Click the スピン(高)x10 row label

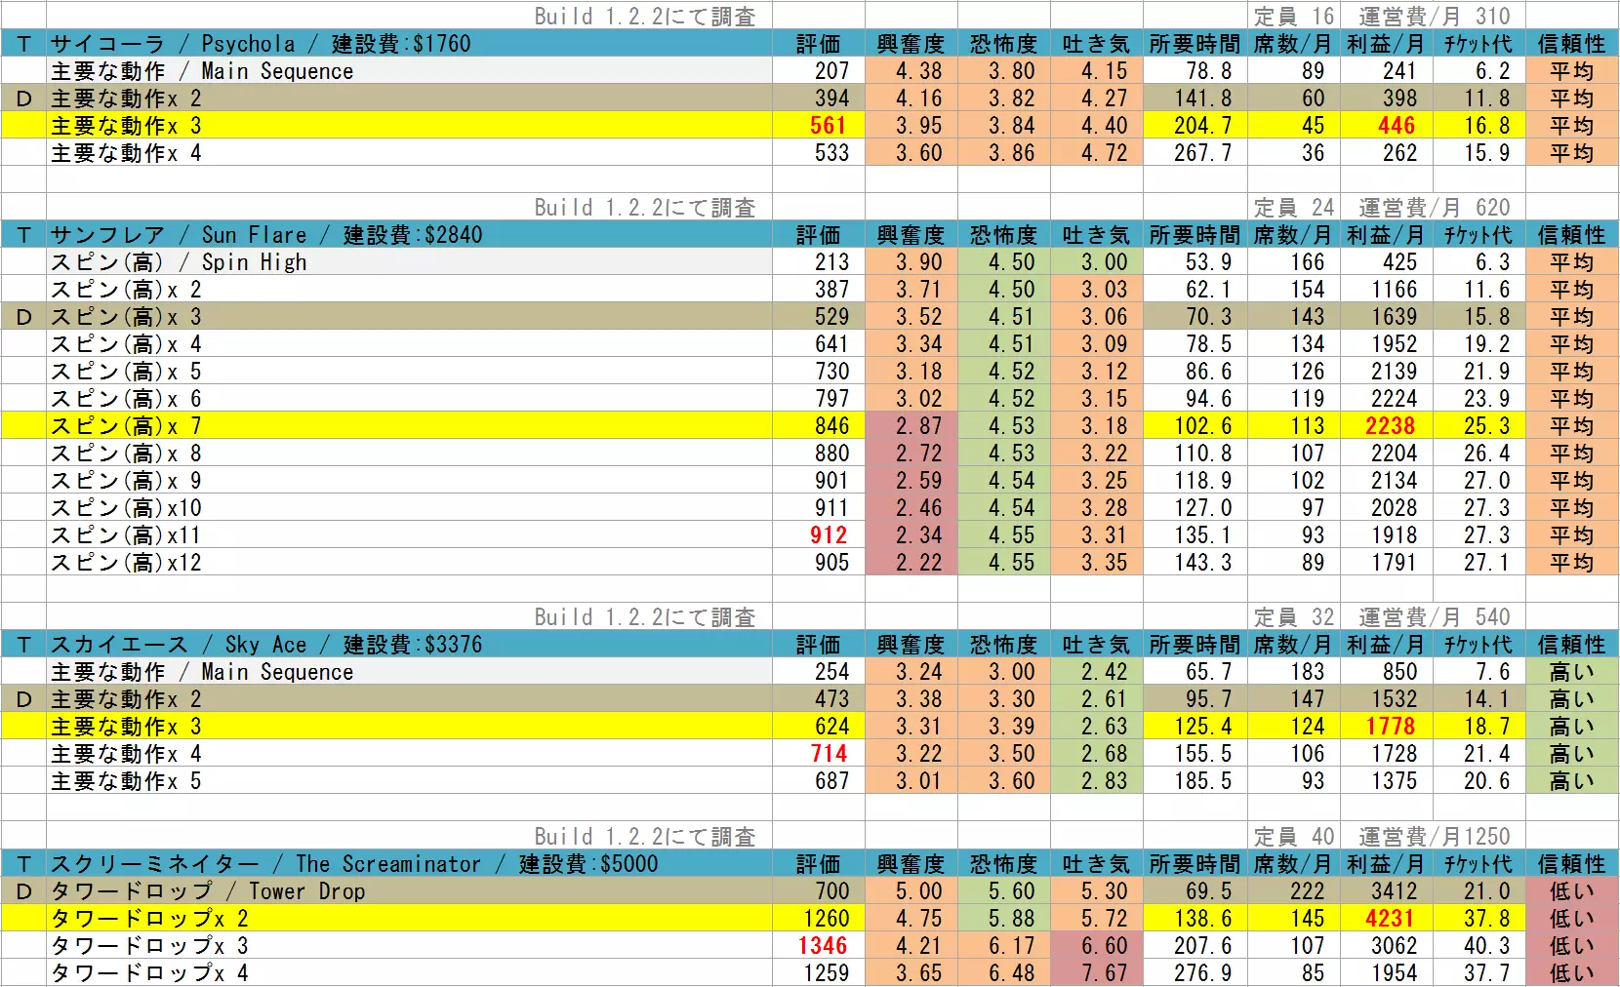coord(409,508)
